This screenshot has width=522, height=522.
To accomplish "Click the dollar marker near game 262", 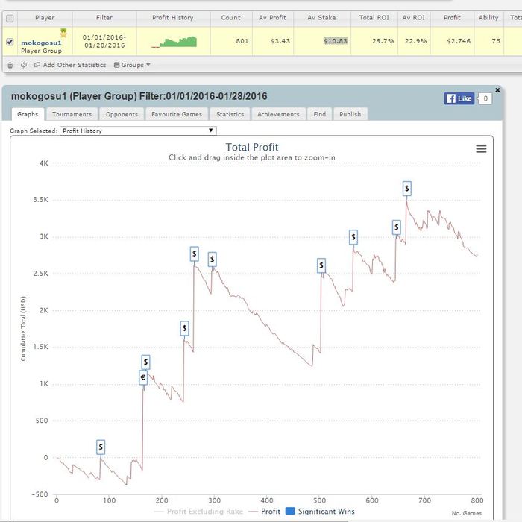I will (x=195, y=254).
